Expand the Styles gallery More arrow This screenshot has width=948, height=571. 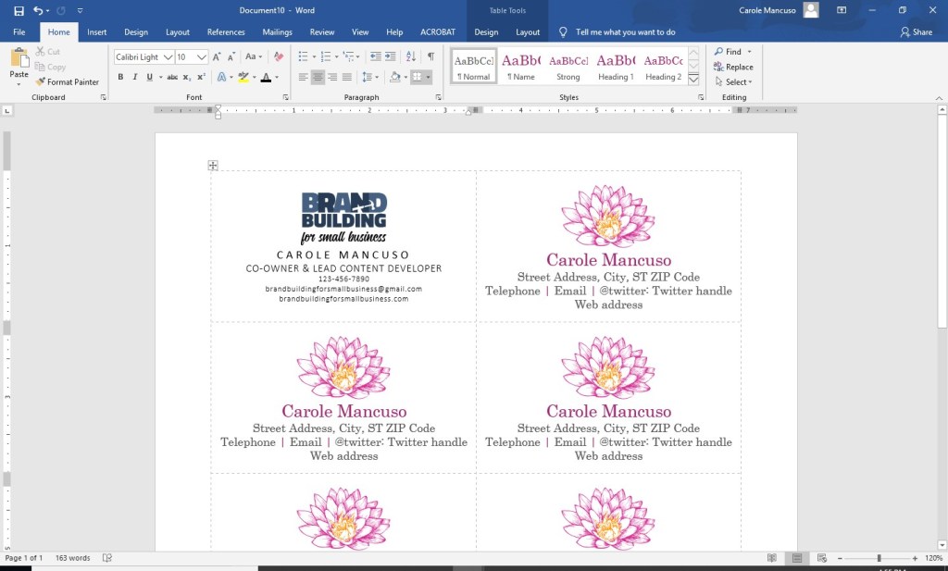point(693,81)
